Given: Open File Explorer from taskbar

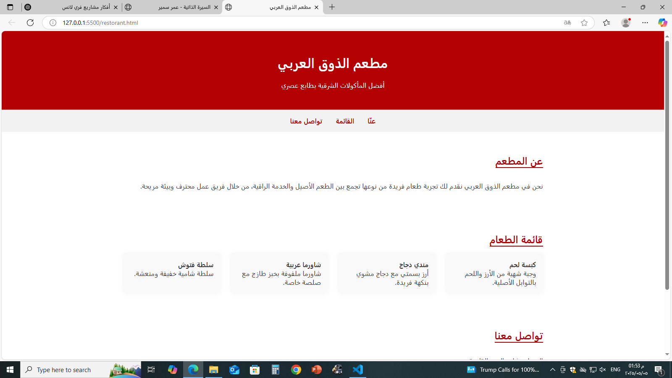Looking at the screenshot, I should click(214, 370).
